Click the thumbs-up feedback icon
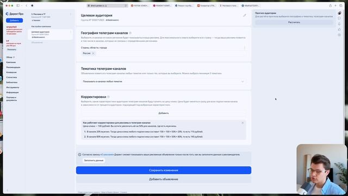The height and width of the screenshot is (196, 348). coord(339,29)
